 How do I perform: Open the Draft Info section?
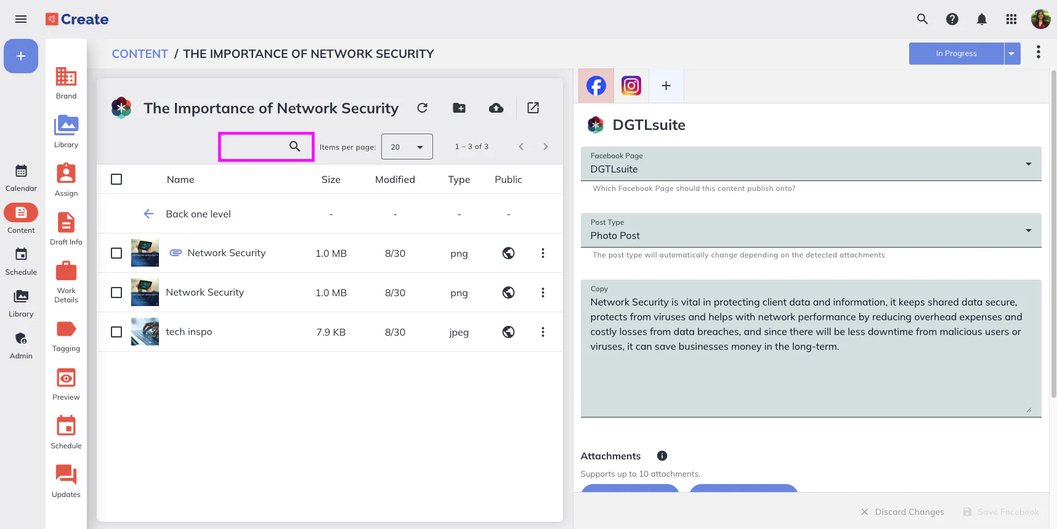tap(66, 228)
